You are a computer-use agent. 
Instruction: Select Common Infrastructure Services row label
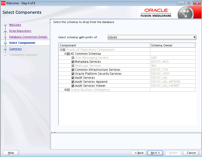pyautogui.click(x=98, y=70)
